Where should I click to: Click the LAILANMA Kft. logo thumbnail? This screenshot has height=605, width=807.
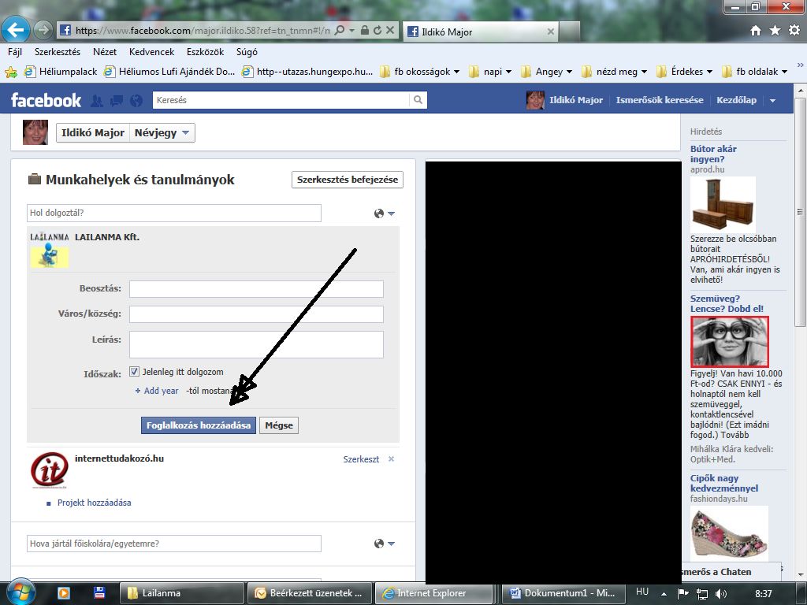[49, 251]
